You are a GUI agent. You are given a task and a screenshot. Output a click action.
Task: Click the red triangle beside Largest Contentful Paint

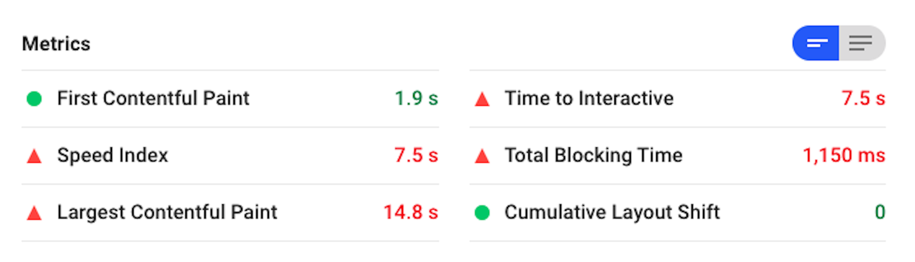coord(34,213)
